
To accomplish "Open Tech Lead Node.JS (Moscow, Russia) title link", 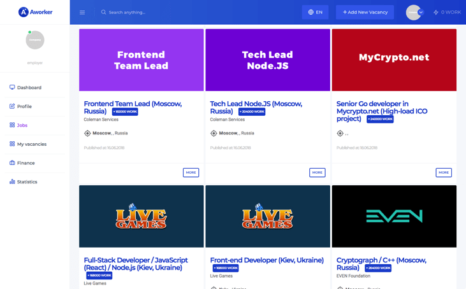I will pyautogui.click(x=256, y=108).
